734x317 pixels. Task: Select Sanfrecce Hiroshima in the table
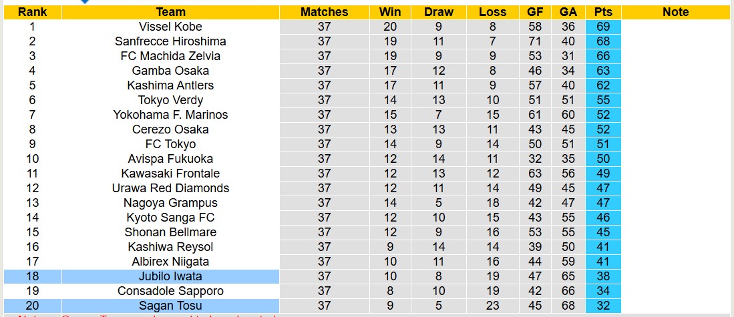coord(170,41)
